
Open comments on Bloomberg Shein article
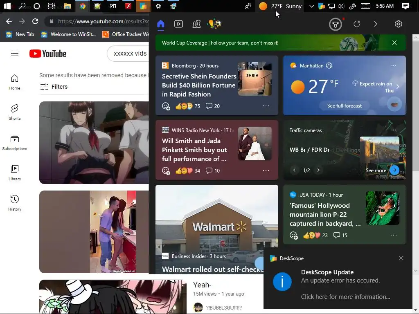click(x=213, y=106)
